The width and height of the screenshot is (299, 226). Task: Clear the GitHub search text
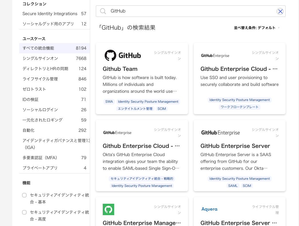tap(280, 11)
